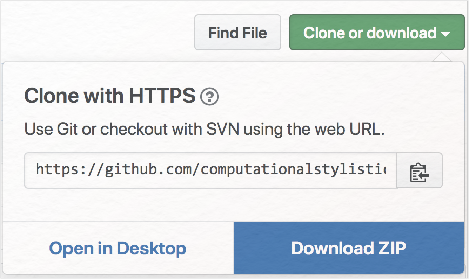The width and height of the screenshot is (469, 279).
Task: Show help for Clone with HTTPS
Action: tap(210, 97)
